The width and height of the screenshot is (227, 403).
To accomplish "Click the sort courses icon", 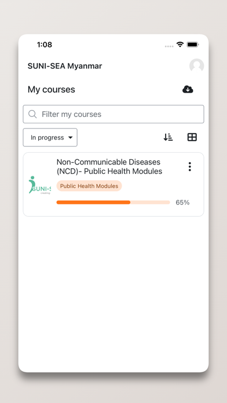I will click(x=168, y=137).
